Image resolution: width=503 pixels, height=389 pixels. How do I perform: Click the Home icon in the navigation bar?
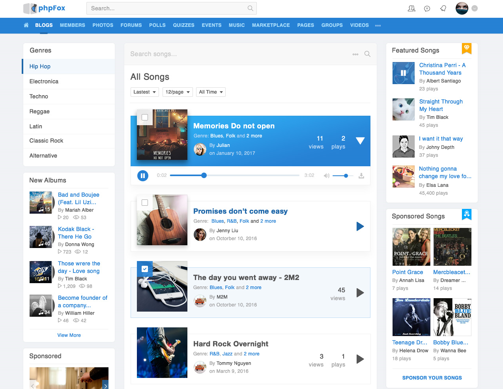[x=26, y=25]
